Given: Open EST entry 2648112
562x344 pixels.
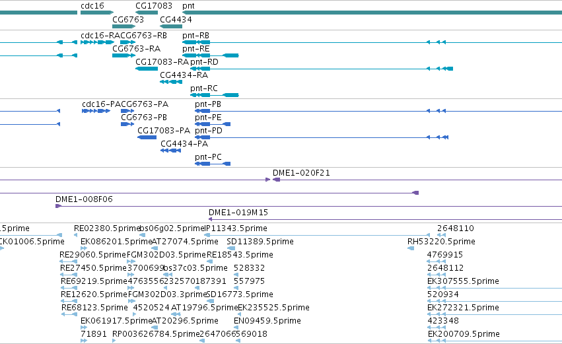Looking at the screenshot, I should click(x=446, y=268).
